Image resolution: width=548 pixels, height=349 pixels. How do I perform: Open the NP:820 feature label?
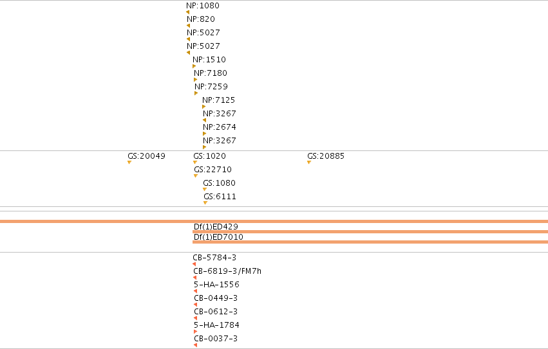(x=201, y=19)
